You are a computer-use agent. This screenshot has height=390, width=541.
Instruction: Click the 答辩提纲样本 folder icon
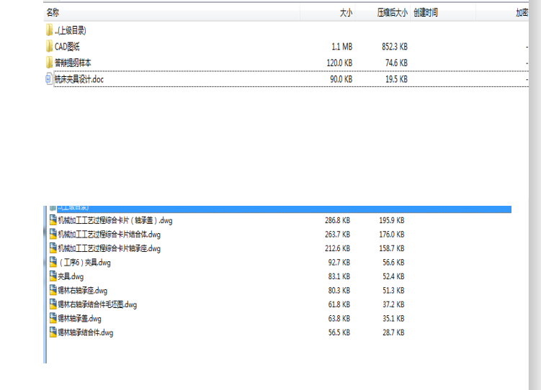(49, 63)
